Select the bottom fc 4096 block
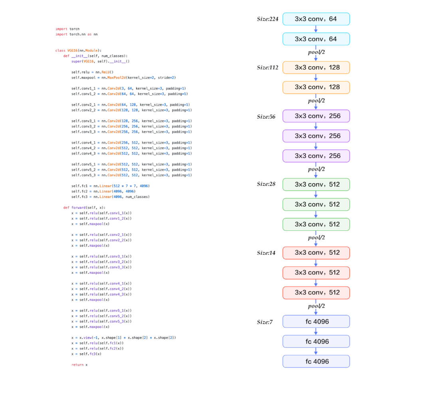431x395 pixels. pos(316,361)
